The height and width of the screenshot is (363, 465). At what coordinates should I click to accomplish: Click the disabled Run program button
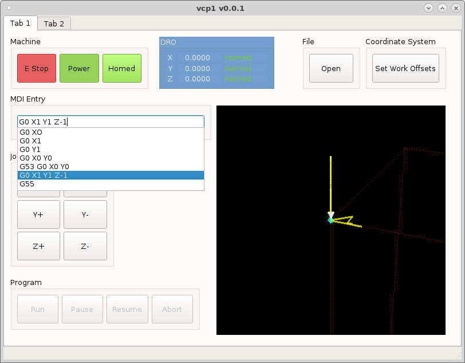38,309
